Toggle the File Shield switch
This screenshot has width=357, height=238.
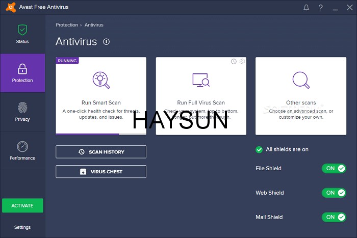(334, 168)
